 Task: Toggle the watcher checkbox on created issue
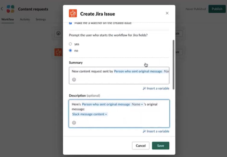70,23
